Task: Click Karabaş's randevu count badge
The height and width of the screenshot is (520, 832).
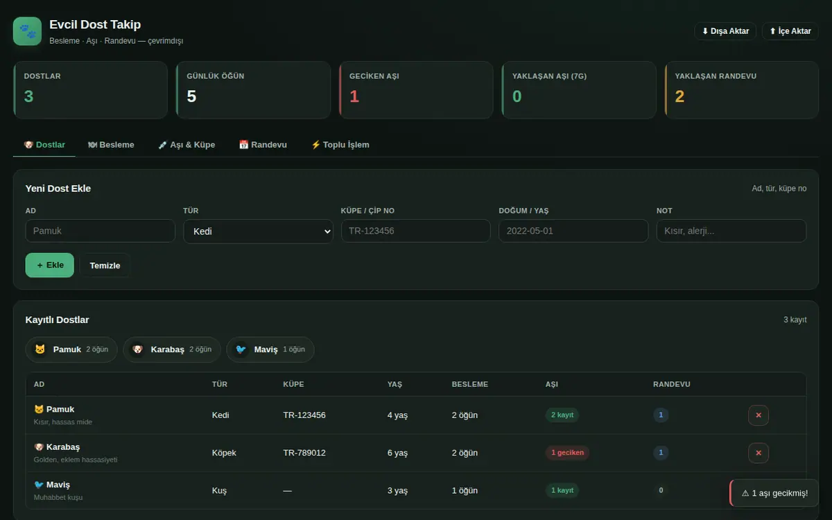Action: coord(661,453)
